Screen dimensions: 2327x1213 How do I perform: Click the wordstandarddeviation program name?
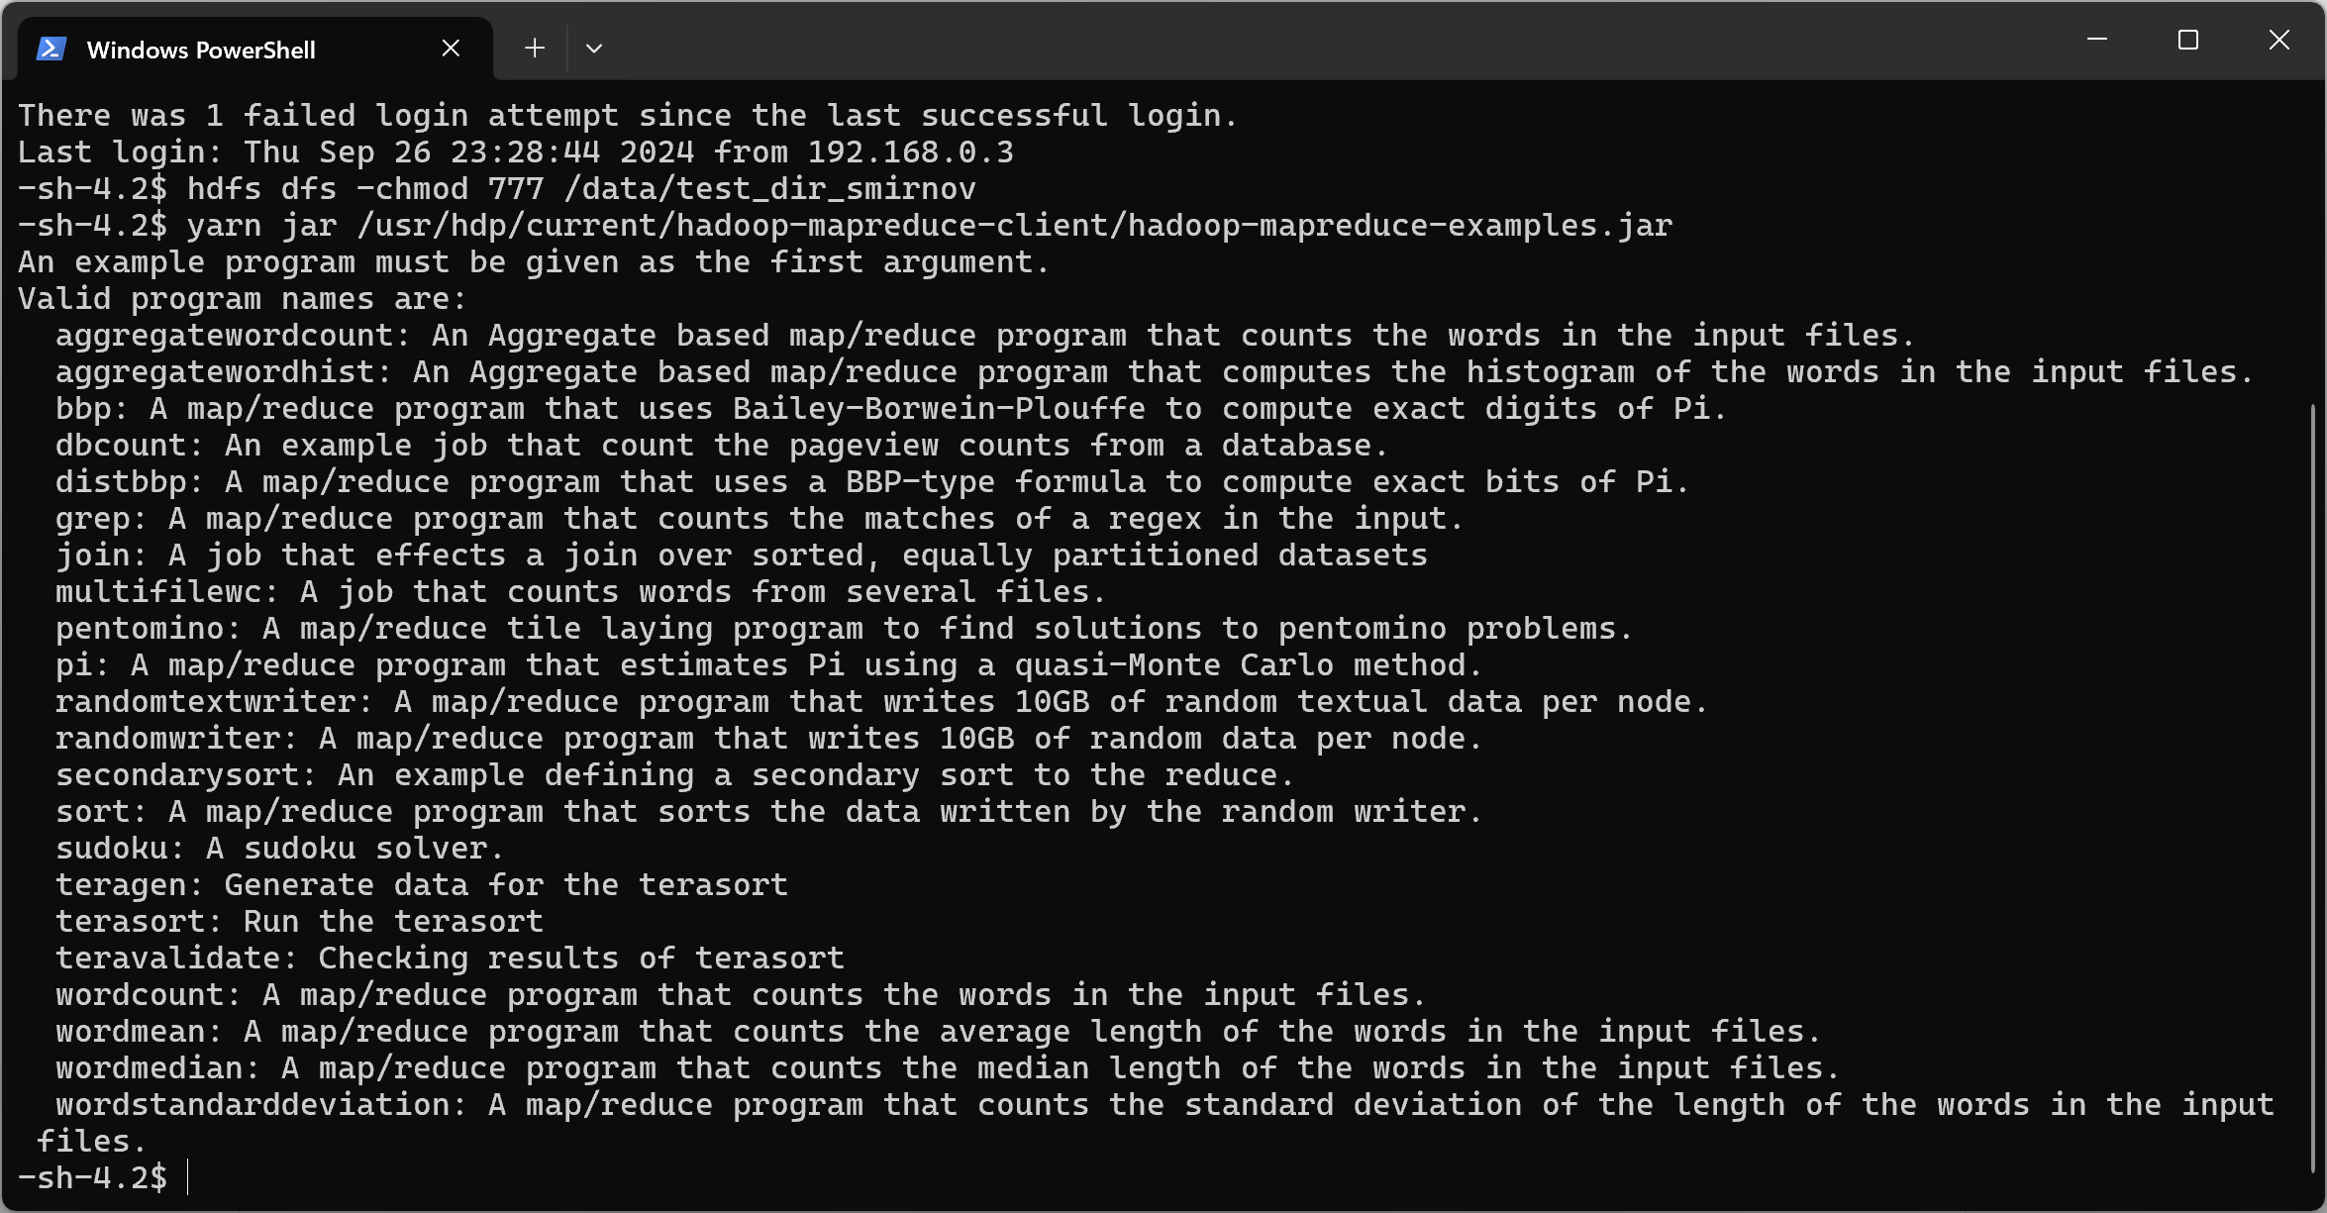click(252, 1105)
